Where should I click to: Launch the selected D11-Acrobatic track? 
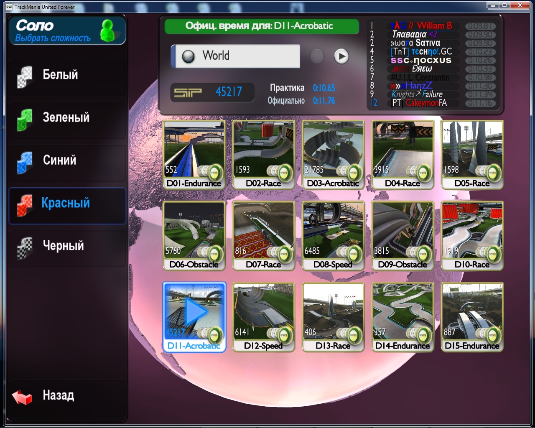click(x=194, y=317)
